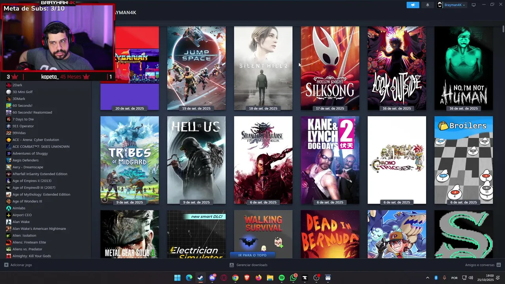Click the 99Vidas game icon
Image resolution: width=505 pixels, height=284 pixels.
coord(9,133)
